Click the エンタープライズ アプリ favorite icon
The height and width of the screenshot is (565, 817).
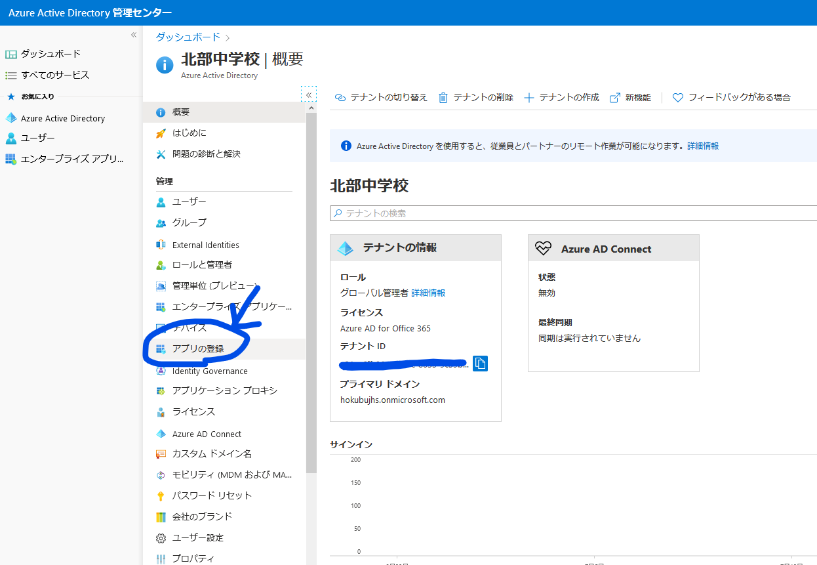[10, 159]
